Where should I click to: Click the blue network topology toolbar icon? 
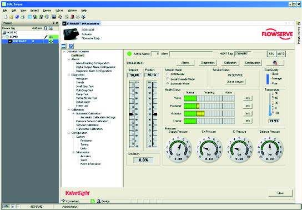(83, 17)
